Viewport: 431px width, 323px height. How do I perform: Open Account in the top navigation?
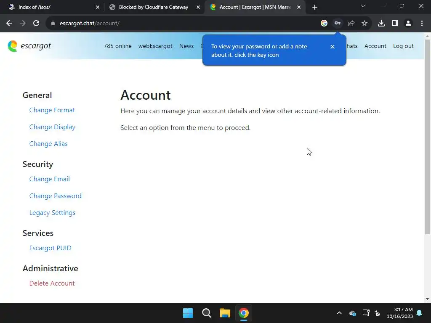pos(375,46)
